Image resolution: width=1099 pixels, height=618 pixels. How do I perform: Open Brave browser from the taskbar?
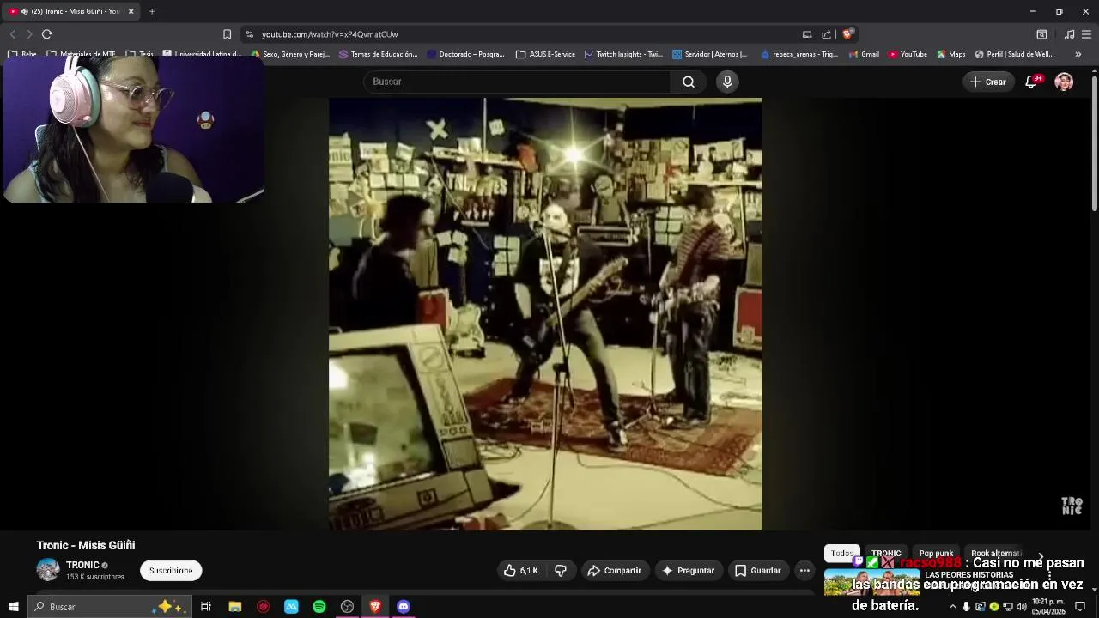375,607
